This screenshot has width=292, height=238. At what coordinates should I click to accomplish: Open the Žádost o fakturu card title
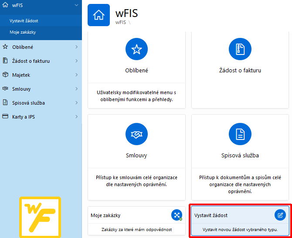point(240,70)
